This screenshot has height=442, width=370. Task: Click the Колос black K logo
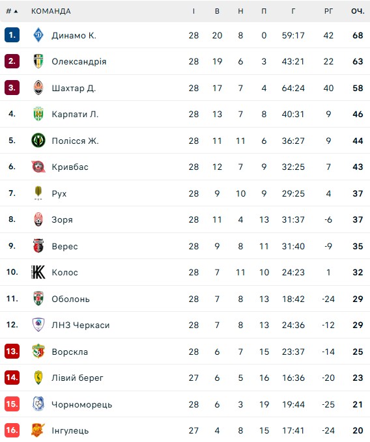[x=38, y=272]
